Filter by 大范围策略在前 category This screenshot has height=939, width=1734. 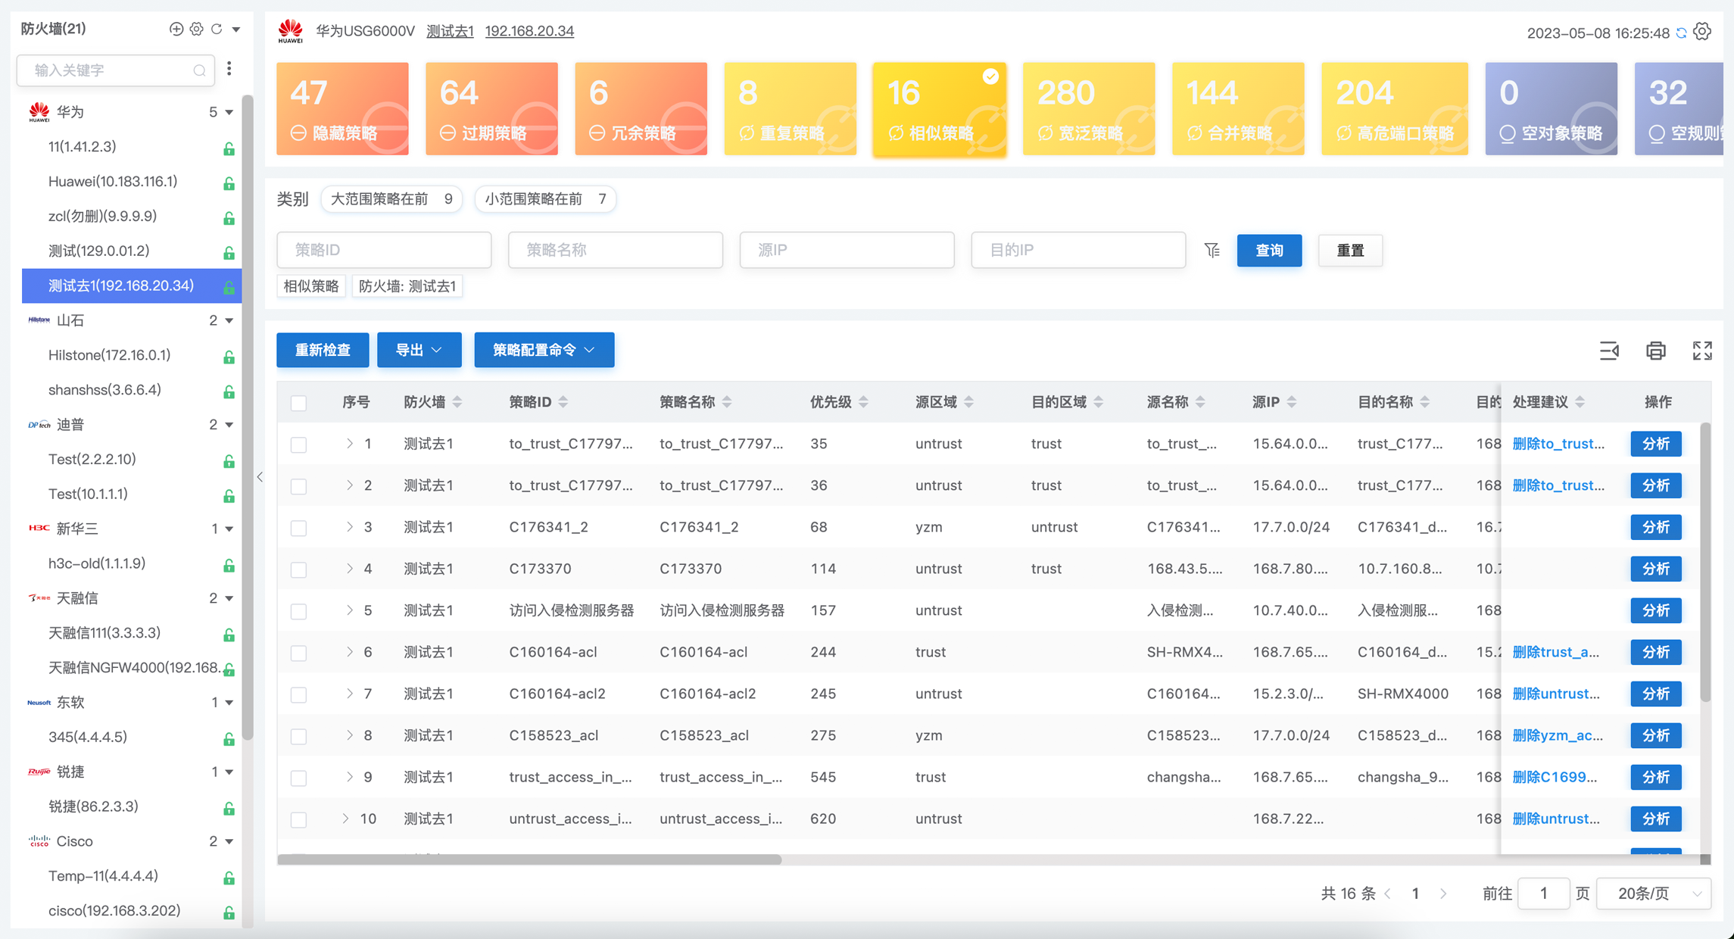coord(391,199)
